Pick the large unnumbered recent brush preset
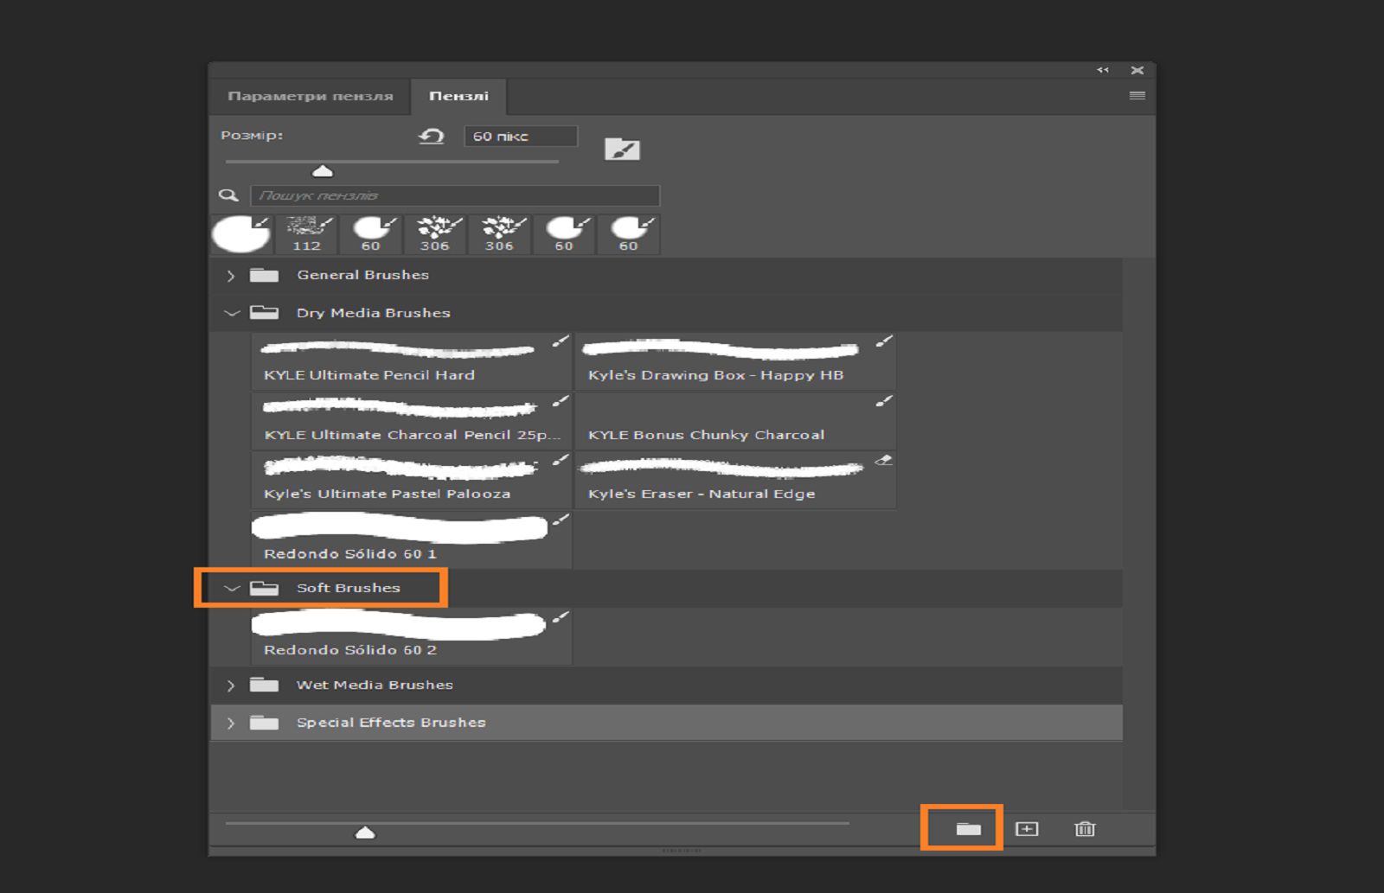The image size is (1384, 893). pyautogui.click(x=242, y=234)
